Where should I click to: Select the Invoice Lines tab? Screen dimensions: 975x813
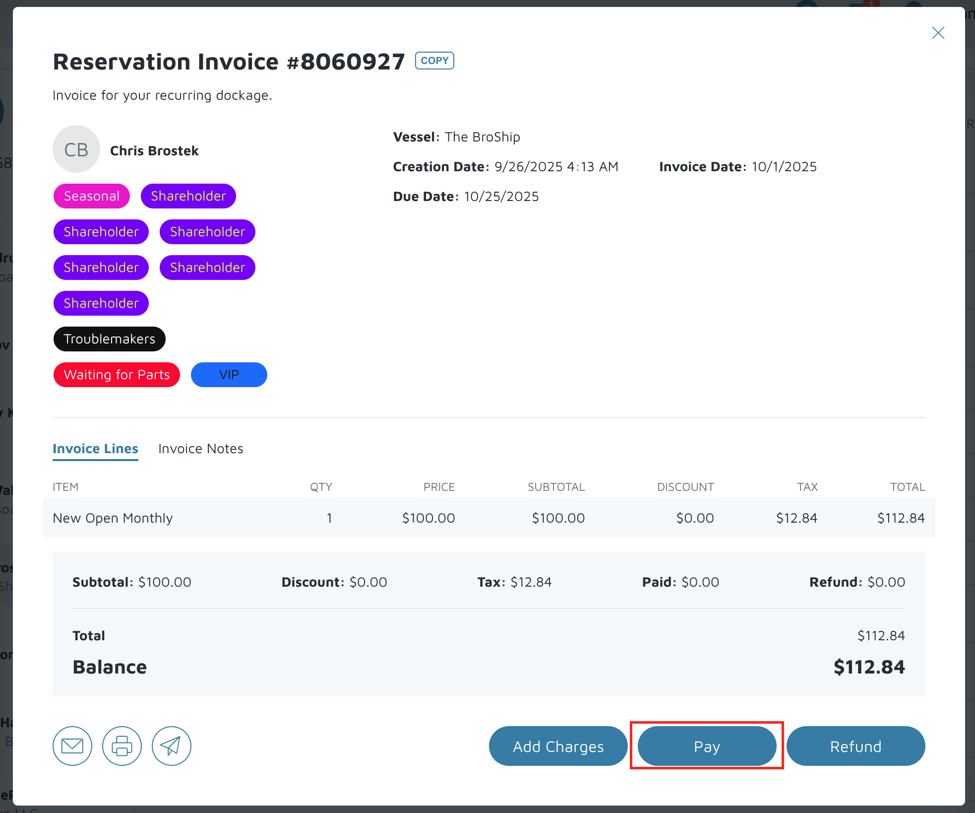95,449
